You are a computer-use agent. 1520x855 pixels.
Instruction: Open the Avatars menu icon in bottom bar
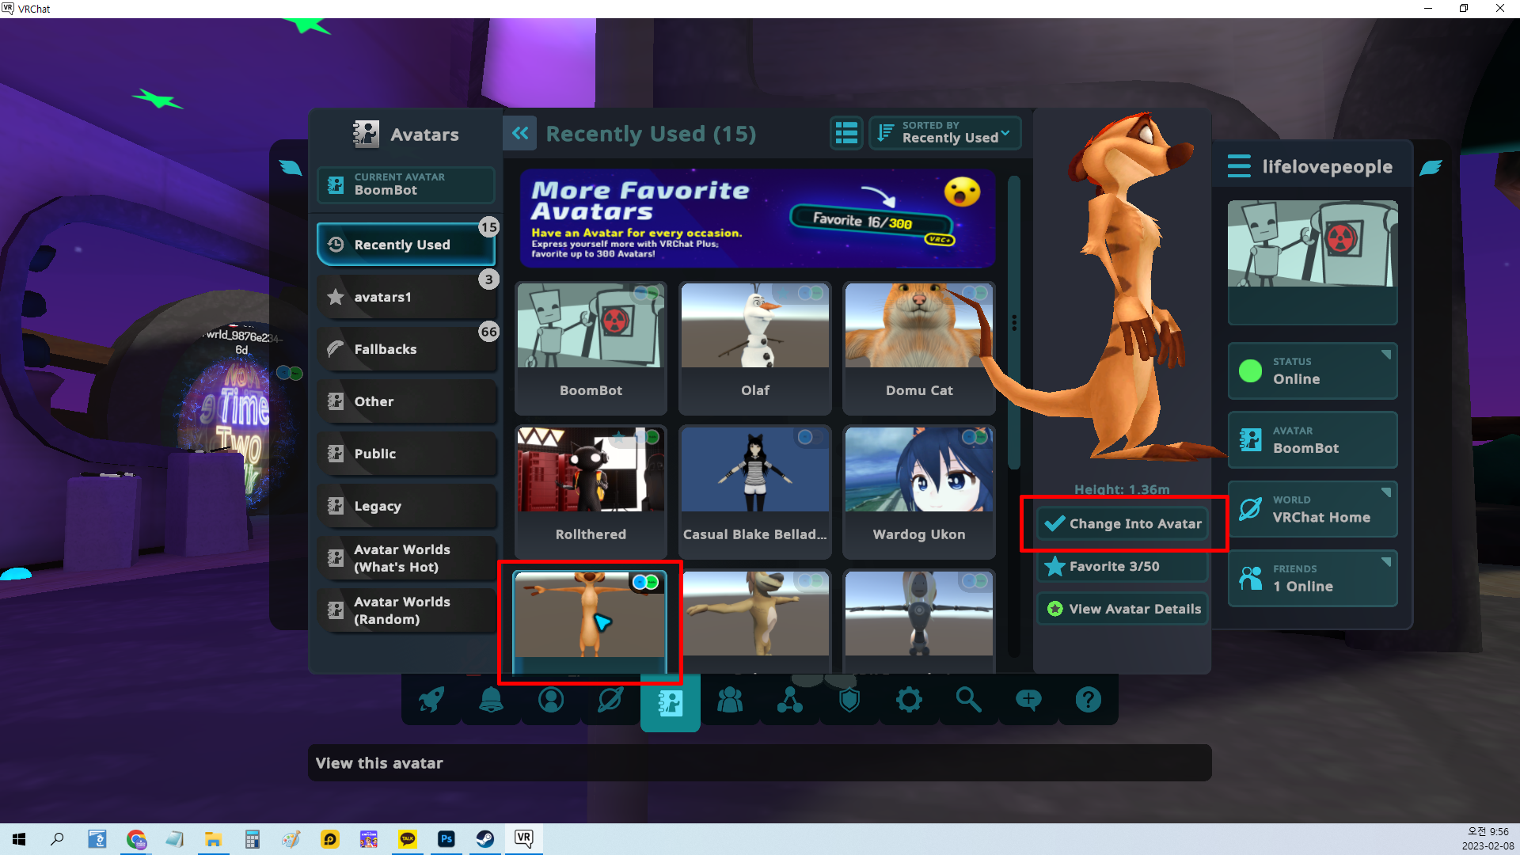pos(671,702)
